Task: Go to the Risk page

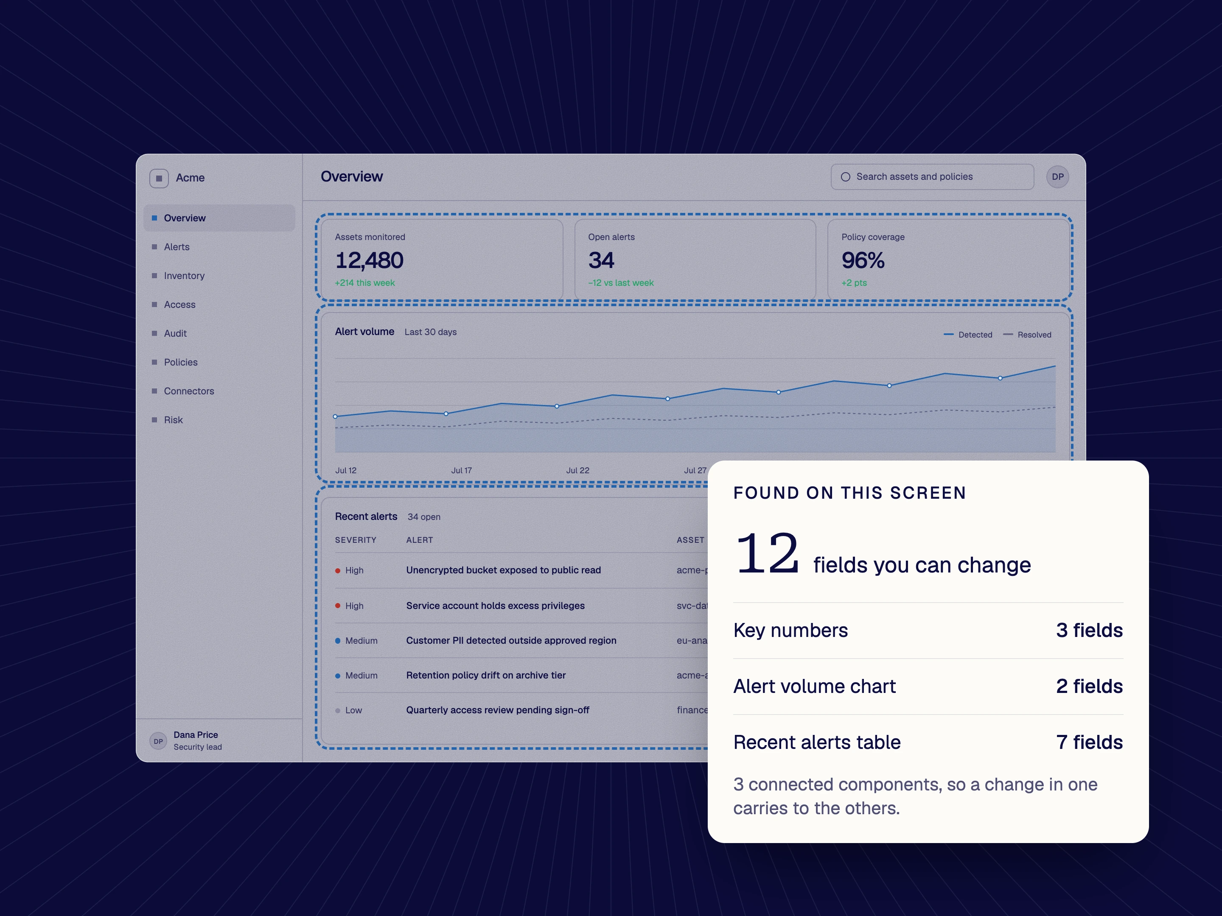Action: (219, 420)
